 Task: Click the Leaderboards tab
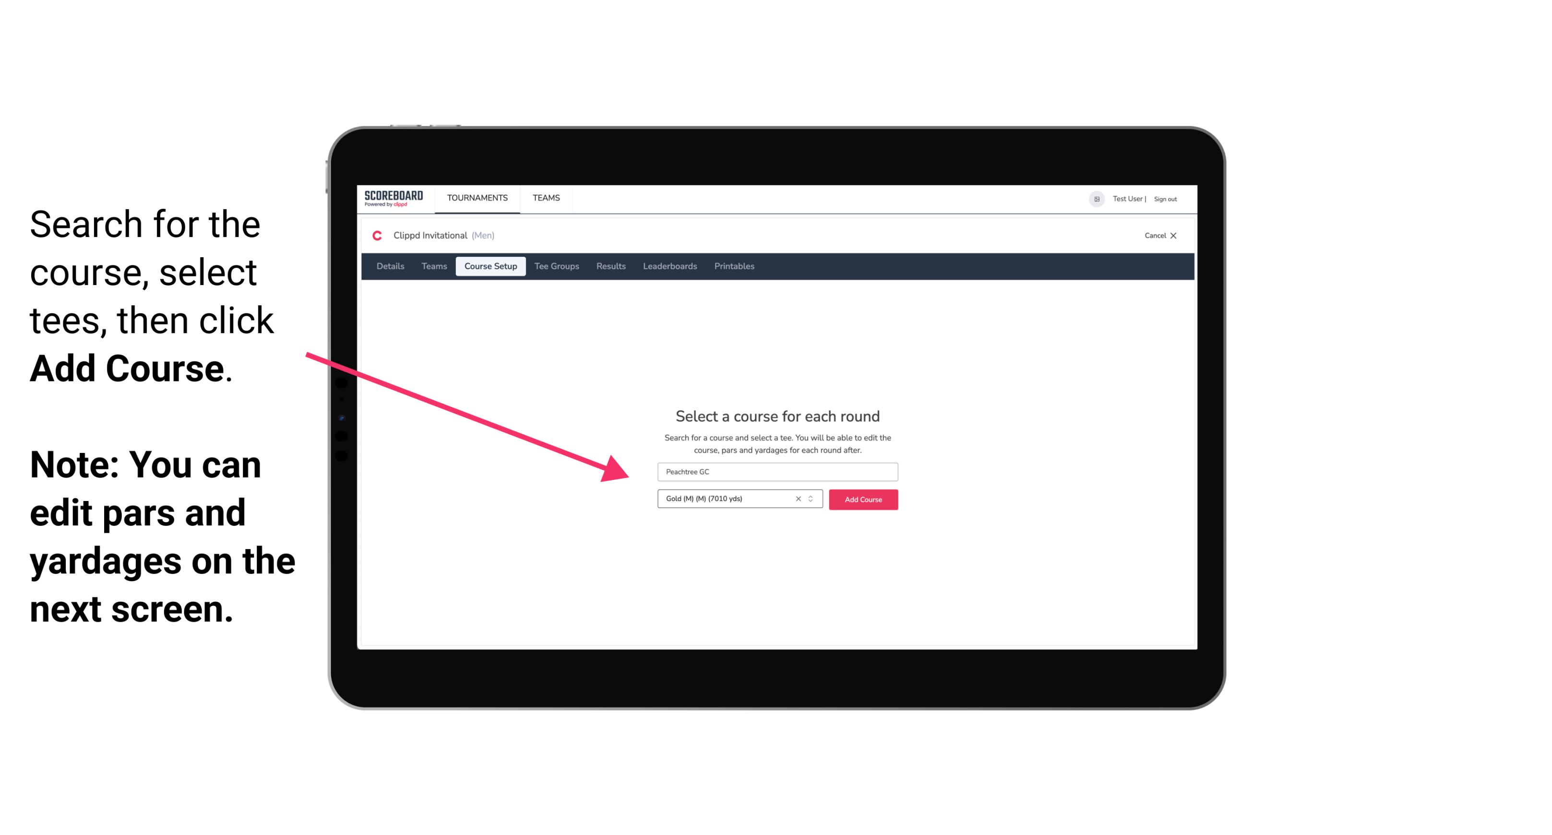pos(669,266)
